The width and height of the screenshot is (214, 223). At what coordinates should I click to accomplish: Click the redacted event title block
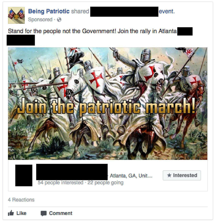point(72,172)
